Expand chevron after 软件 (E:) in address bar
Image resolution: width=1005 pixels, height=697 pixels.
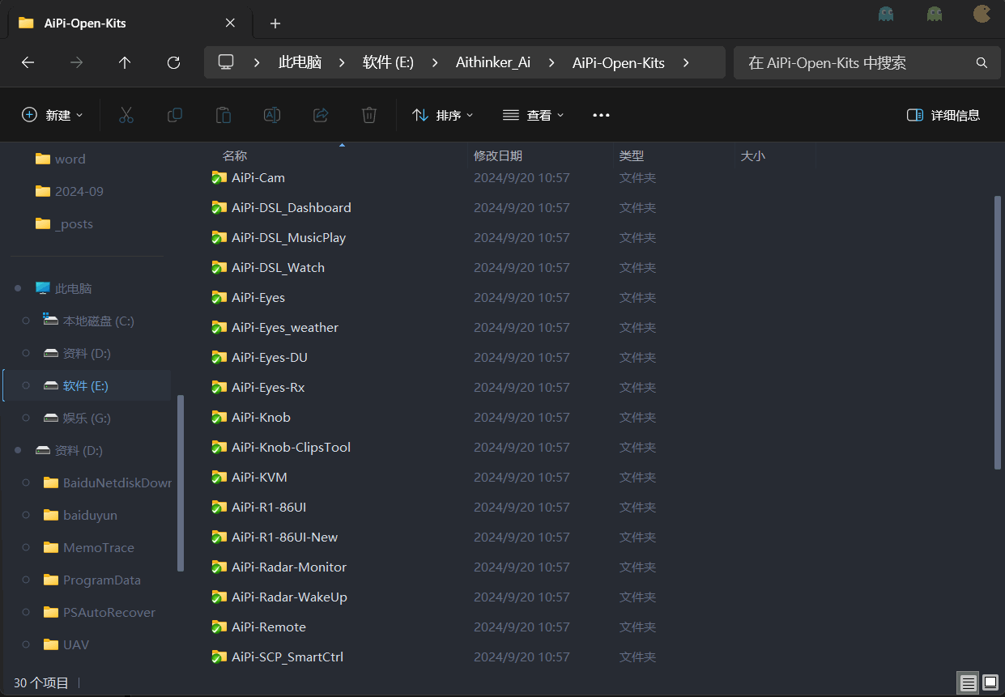coord(435,62)
